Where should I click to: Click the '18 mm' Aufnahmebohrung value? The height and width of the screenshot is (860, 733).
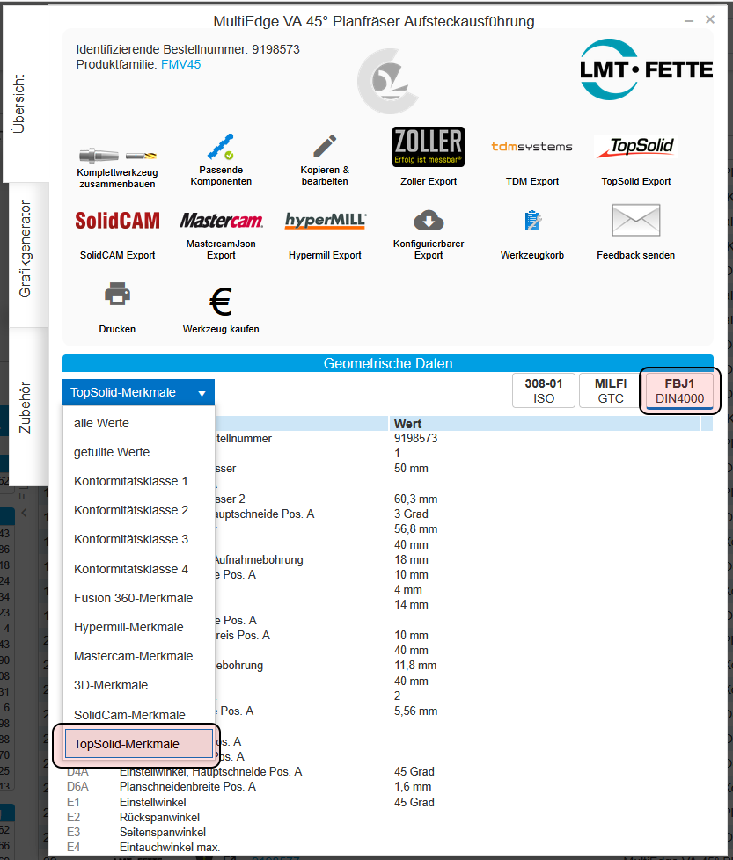point(411,559)
